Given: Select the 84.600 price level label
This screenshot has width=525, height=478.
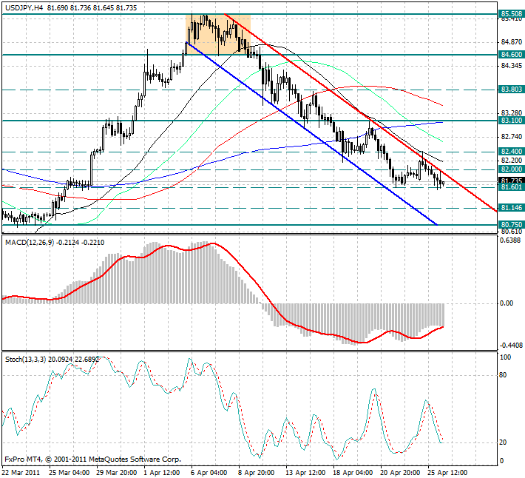Looking at the screenshot, I should pyautogui.click(x=511, y=54).
